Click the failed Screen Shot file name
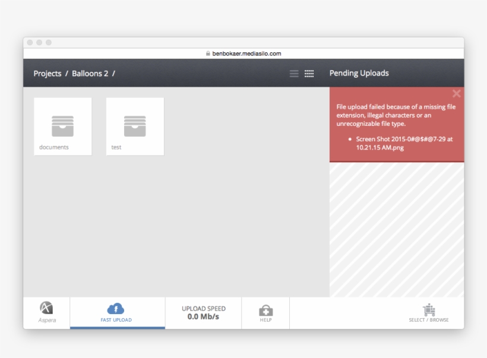This screenshot has height=358, width=487. coord(404,143)
